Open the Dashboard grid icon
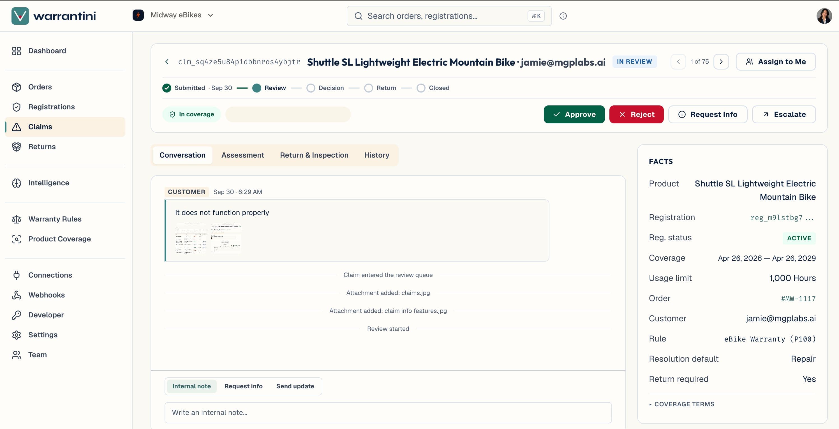Screen dimensions: 839x429 point(16,51)
